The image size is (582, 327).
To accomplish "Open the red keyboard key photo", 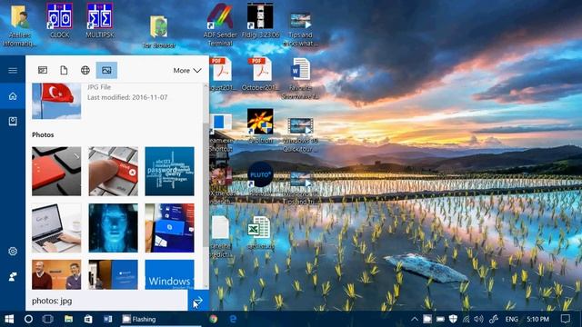I will point(56,171).
